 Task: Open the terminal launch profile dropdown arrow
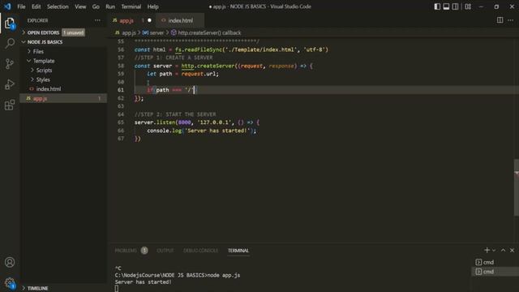click(494, 251)
